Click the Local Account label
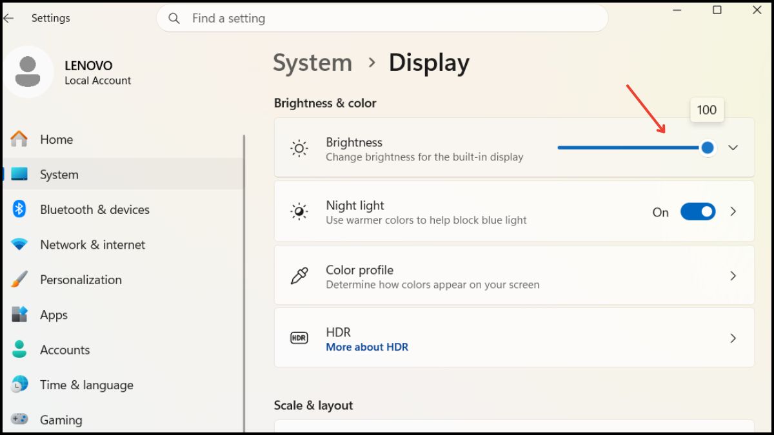The height and width of the screenshot is (435, 774). click(98, 81)
